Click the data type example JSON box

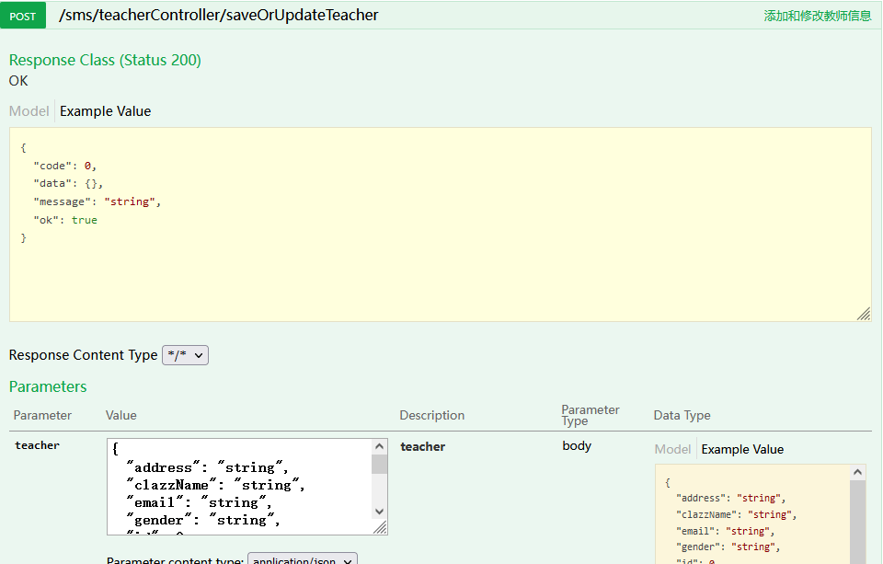753,514
